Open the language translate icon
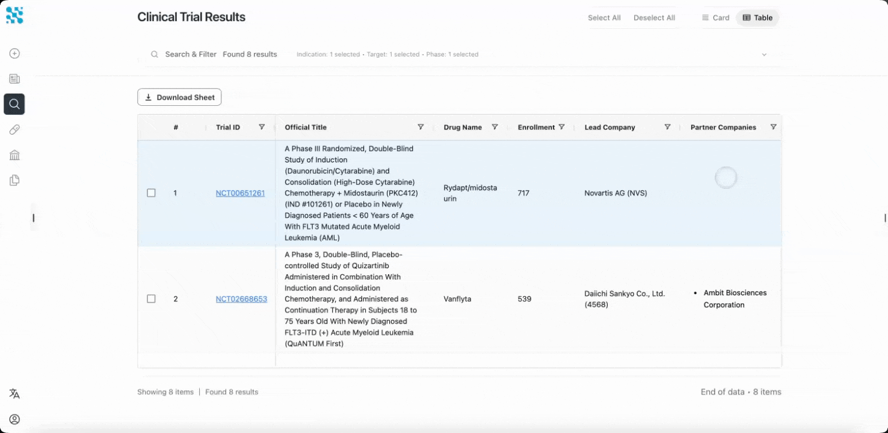Image resolution: width=888 pixels, height=433 pixels. [14, 394]
